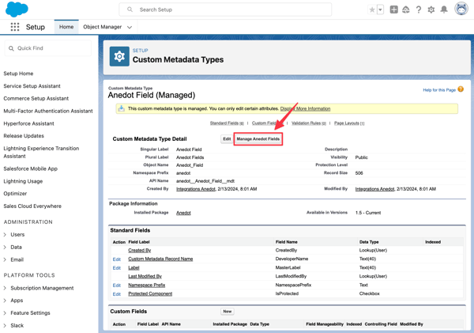Open the favorites list dropdown arrow
474x333 pixels.
click(x=380, y=9)
